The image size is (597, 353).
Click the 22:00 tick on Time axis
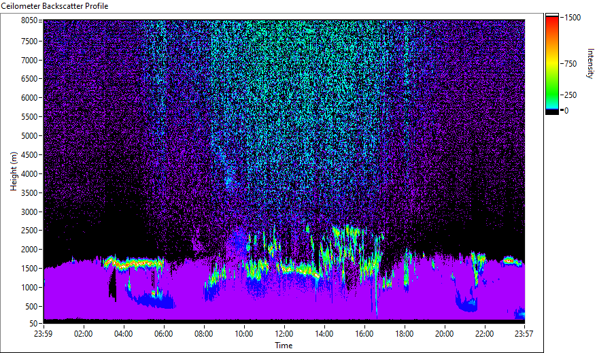coord(484,334)
